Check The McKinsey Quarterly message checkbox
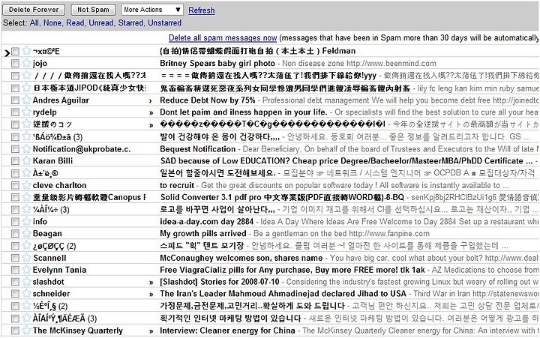Viewport: 540px width, 338px height. [15, 331]
